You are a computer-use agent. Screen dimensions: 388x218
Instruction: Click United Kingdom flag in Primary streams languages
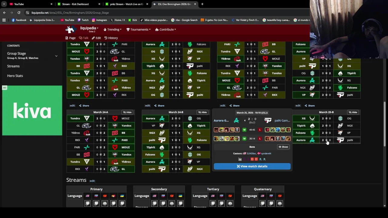[87, 196]
